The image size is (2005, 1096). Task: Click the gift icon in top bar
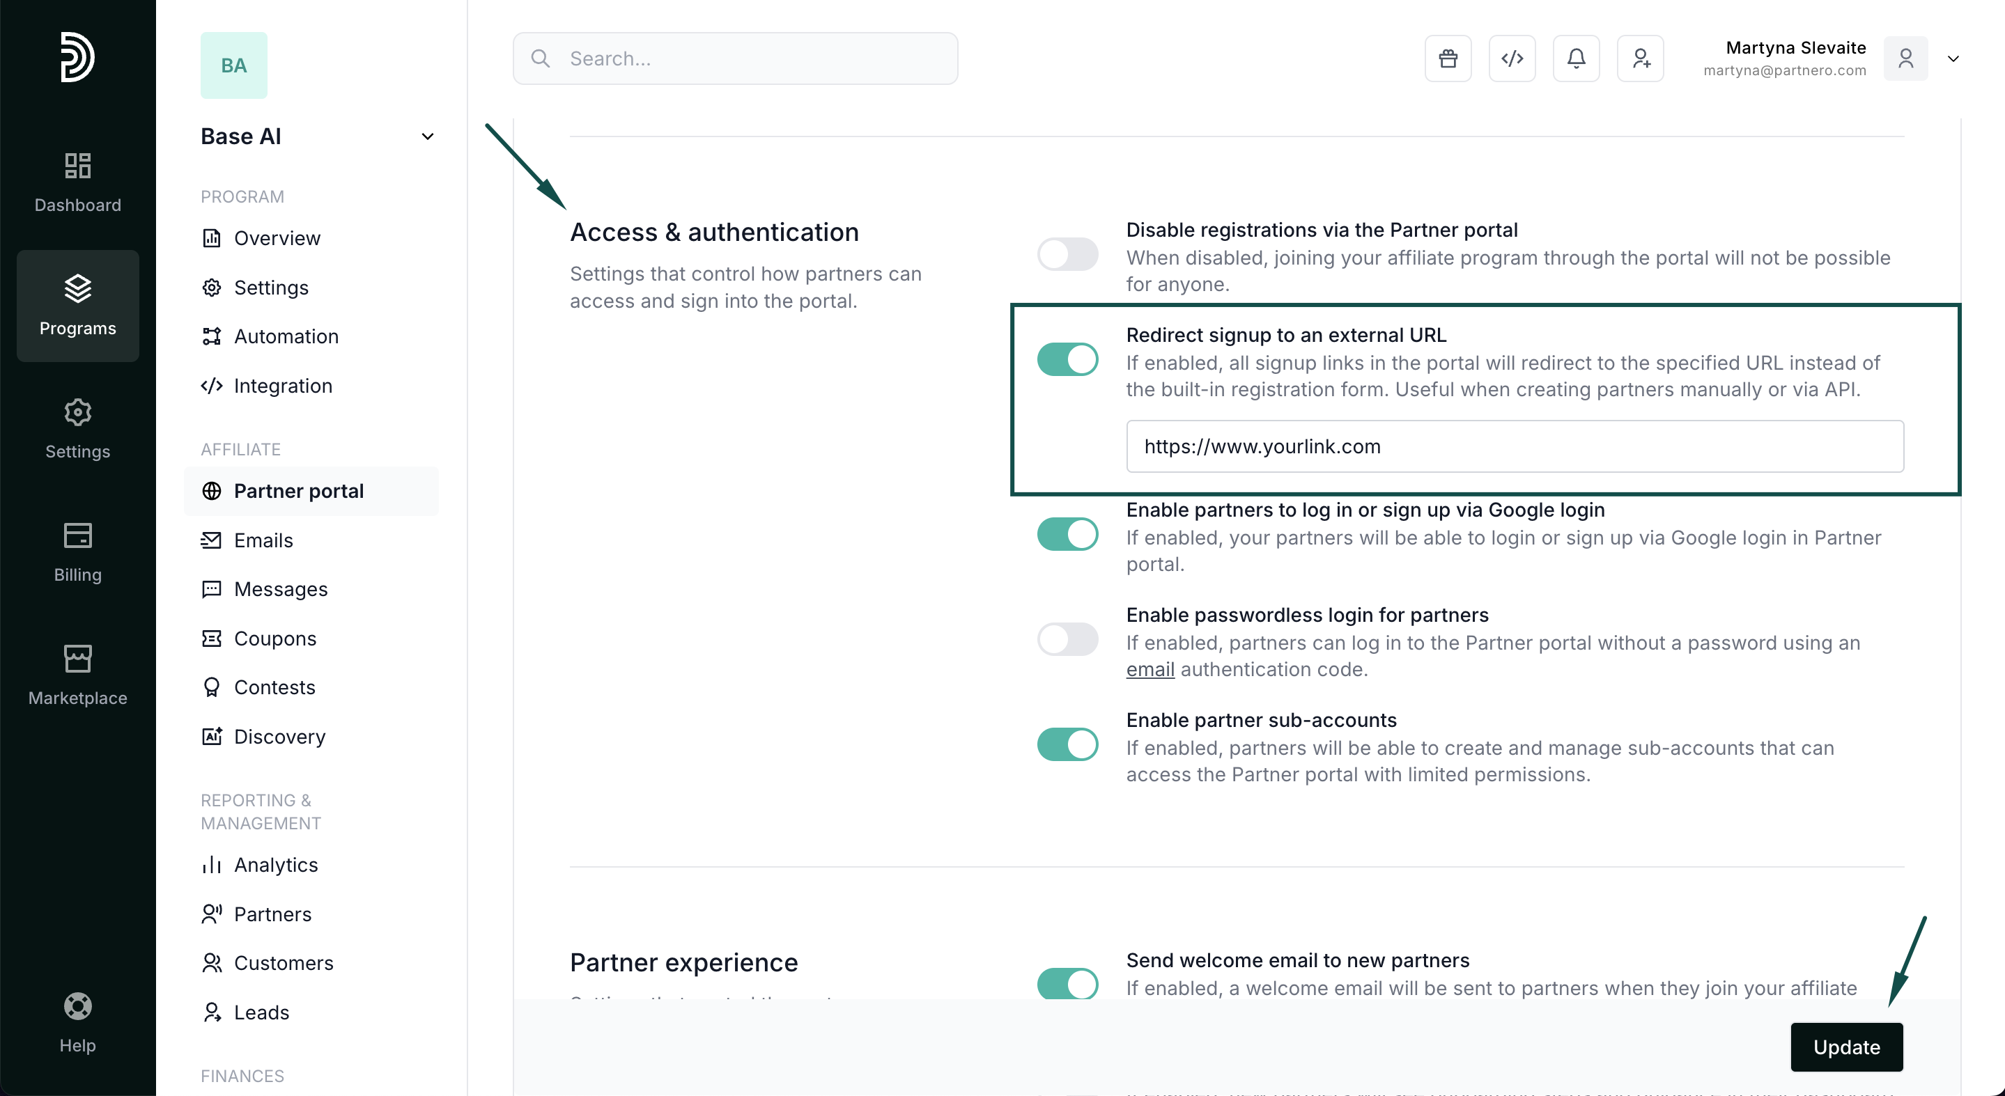point(1448,58)
